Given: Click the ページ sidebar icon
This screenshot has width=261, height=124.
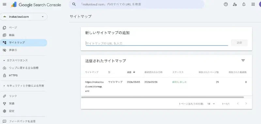Looking at the screenshot, I should tap(5, 28).
